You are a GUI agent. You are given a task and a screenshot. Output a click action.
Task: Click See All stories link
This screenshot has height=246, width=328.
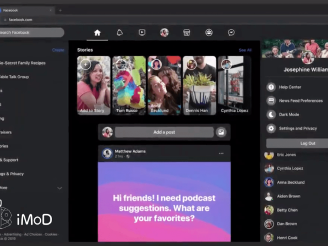coord(245,50)
